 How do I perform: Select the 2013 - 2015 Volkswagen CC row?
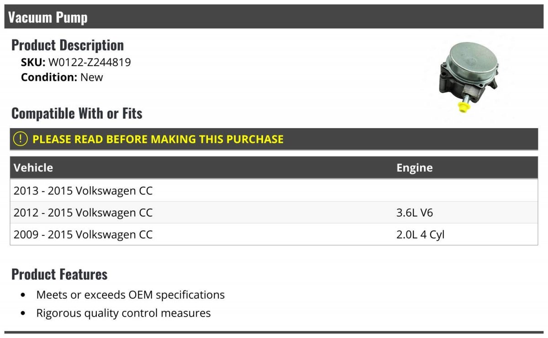[83, 191]
